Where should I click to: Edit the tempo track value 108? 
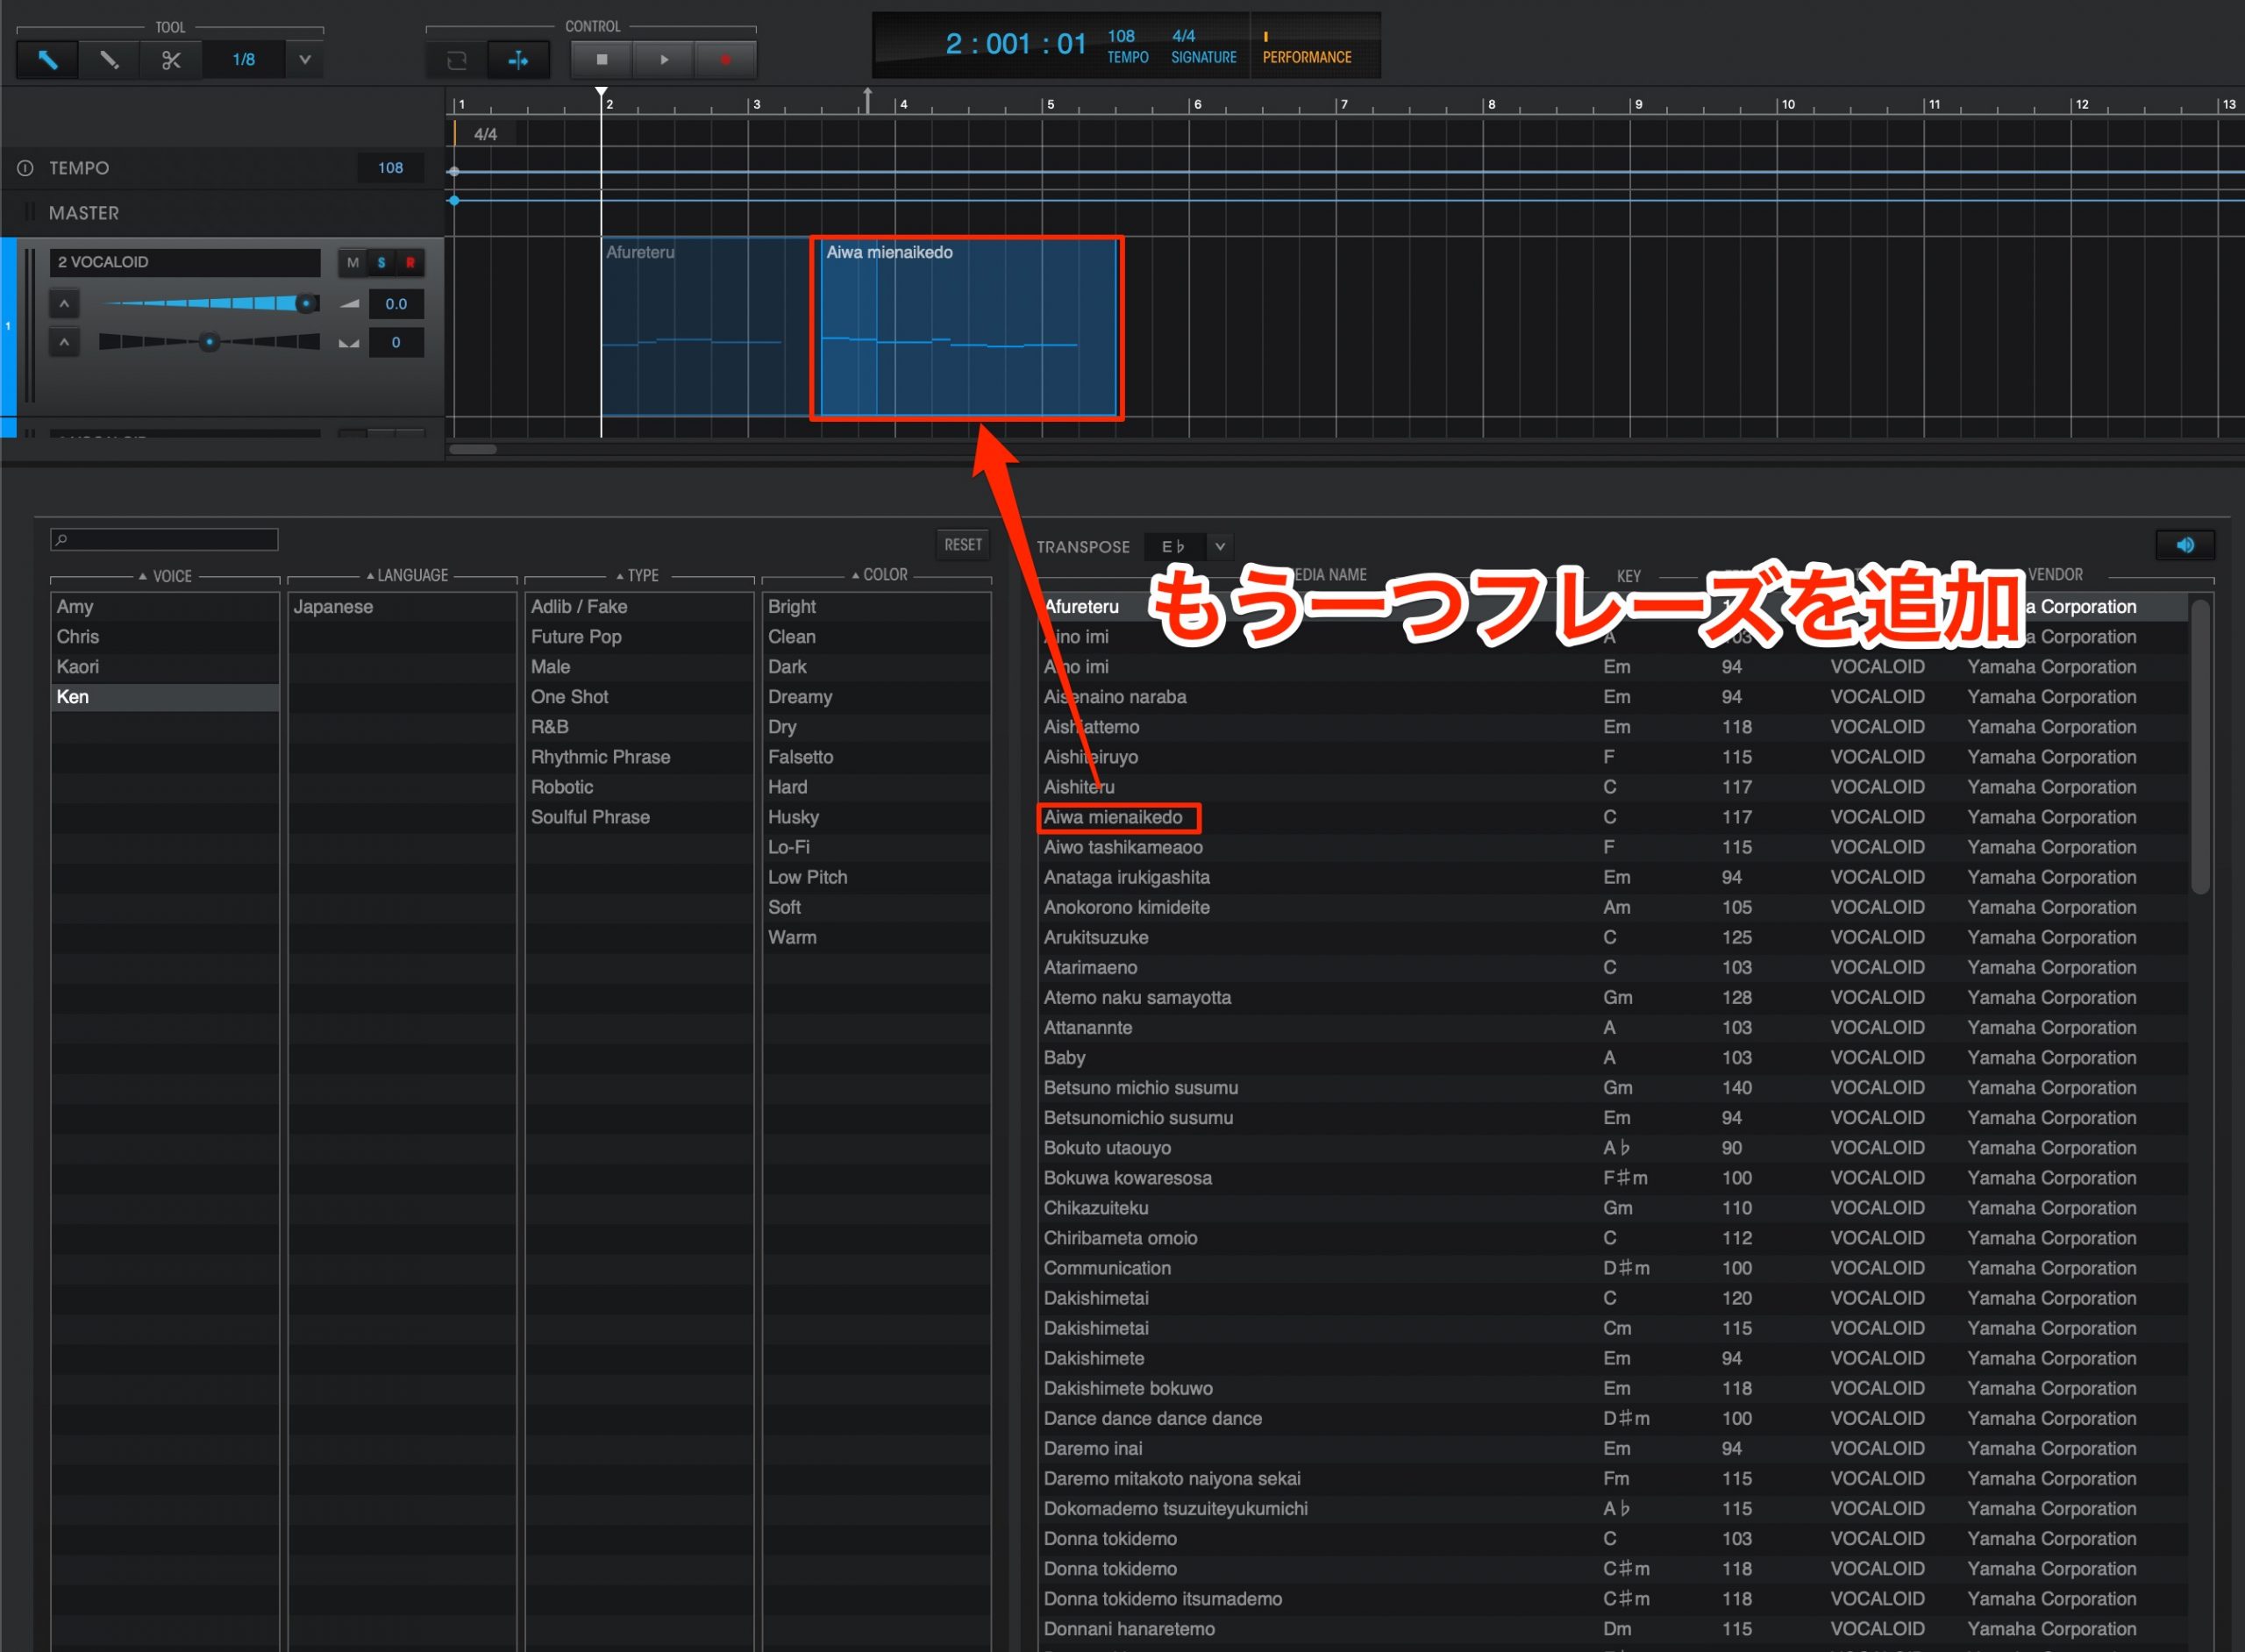[390, 168]
